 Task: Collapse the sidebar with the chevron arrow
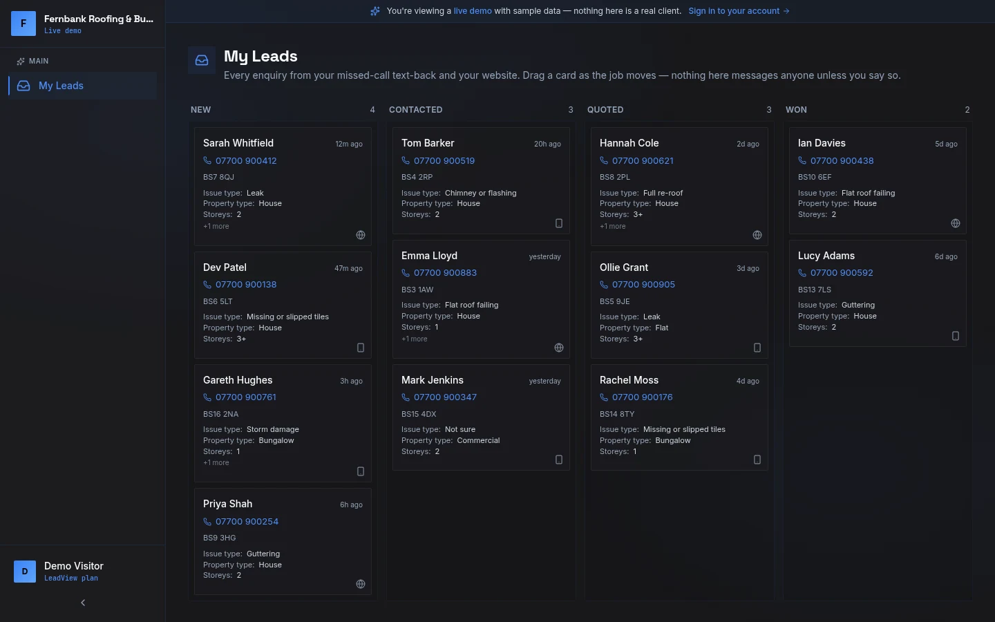[83, 603]
